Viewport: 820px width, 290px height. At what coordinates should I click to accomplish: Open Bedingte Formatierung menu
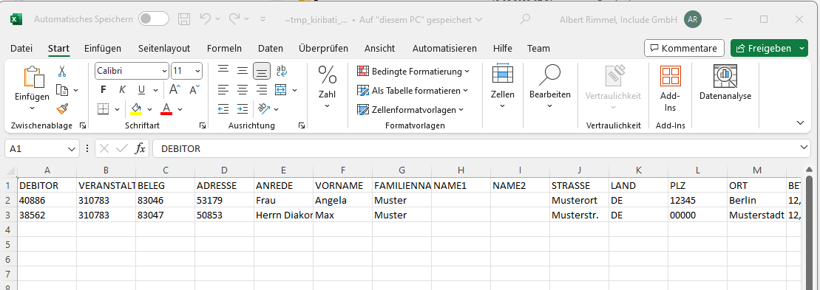click(x=413, y=71)
